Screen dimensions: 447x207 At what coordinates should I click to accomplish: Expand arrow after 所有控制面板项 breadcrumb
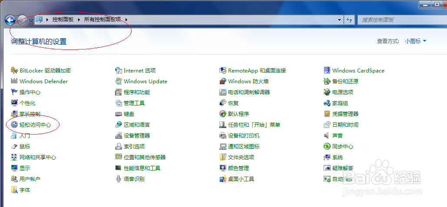[126, 20]
